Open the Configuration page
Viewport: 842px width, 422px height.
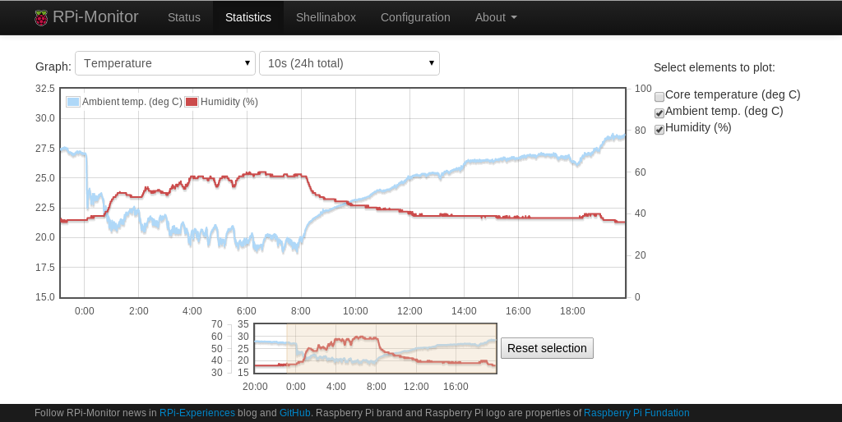(x=415, y=17)
